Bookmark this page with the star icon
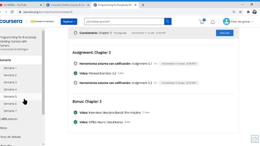This screenshot has width=260, height=146. (240, 12)
